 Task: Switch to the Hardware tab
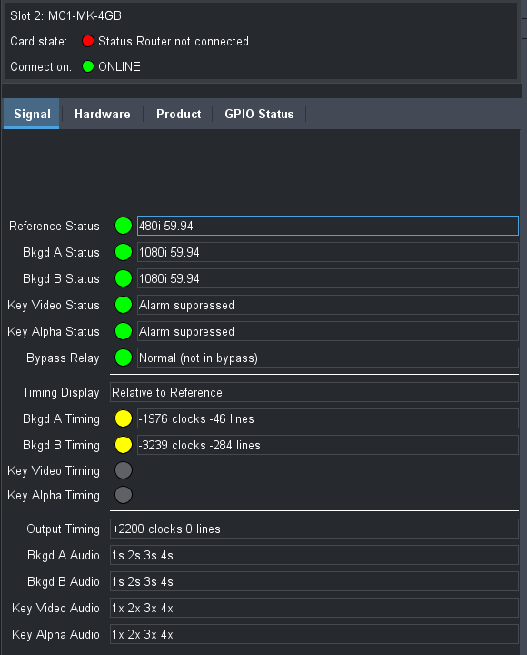pos(103,114)
